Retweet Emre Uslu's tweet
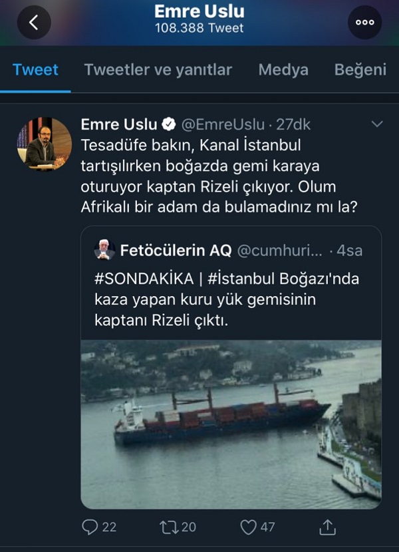Screen dimensions: 399x552 169,527
